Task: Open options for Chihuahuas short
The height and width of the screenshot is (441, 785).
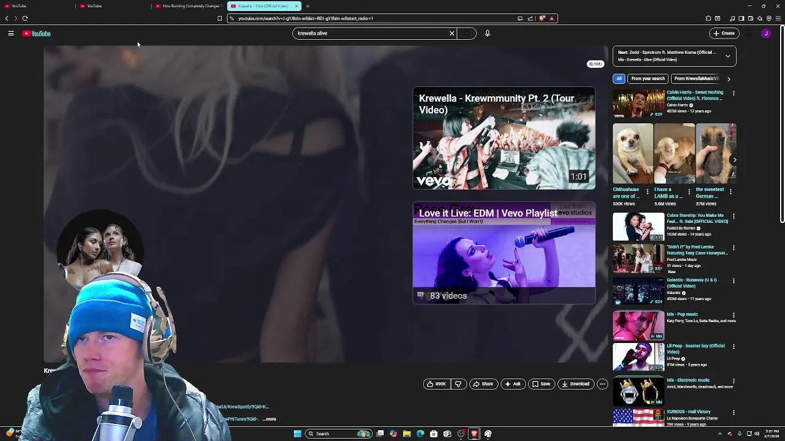Action: (648, 192)
